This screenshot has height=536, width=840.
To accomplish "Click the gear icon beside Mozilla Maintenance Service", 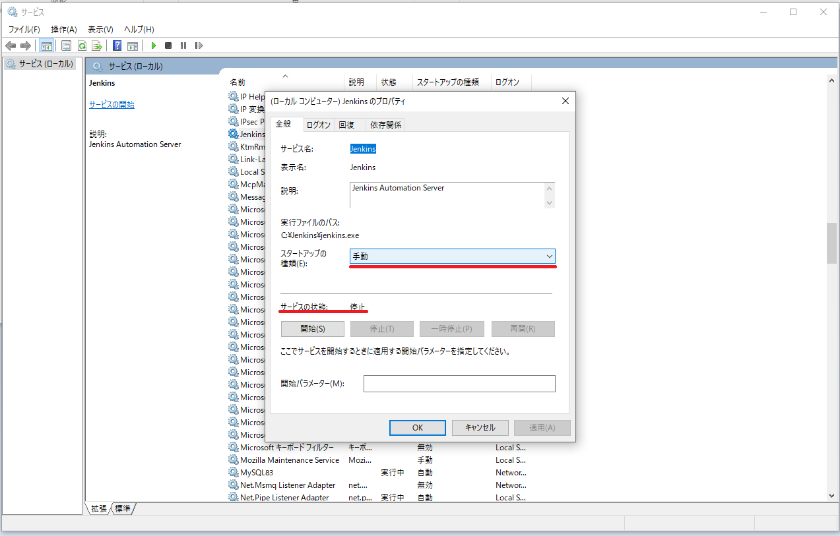I will [234, 460].
